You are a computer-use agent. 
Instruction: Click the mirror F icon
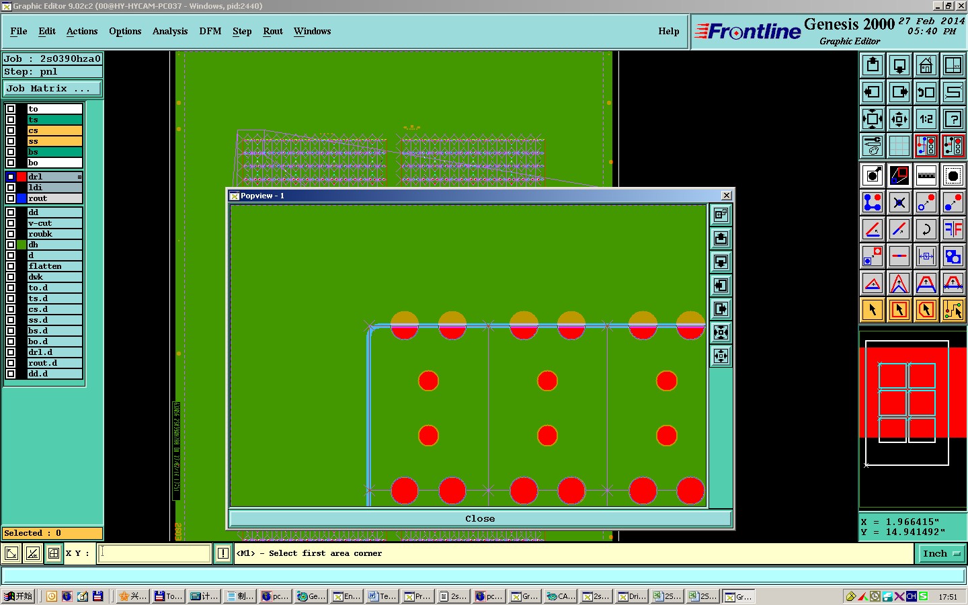953,229
